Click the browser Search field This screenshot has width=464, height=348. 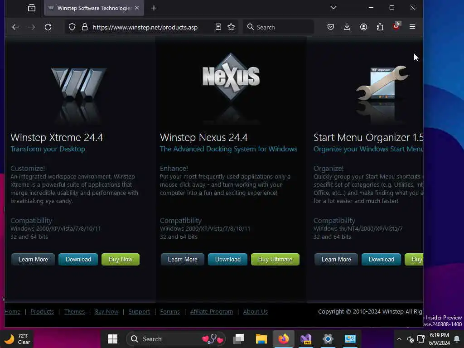point(278,27)
